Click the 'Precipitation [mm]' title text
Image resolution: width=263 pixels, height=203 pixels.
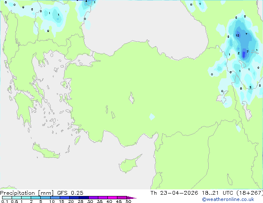[27, 193]
